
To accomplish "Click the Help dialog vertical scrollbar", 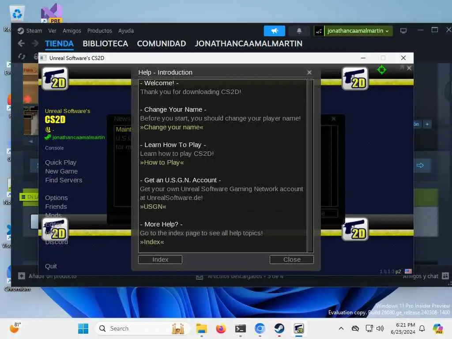I will click(x=310, y=166).
